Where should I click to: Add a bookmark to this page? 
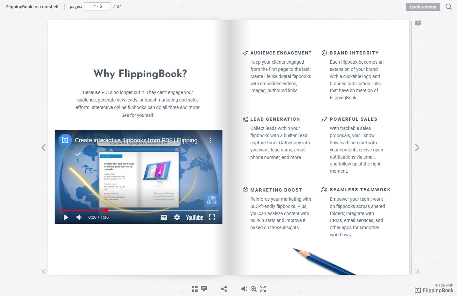tap(418, 23)
